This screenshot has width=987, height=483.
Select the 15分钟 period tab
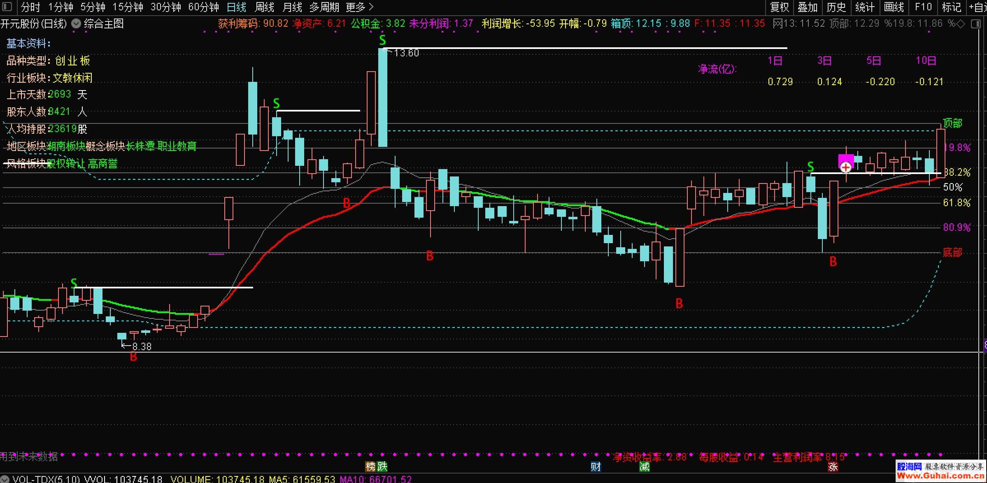[128, 7]
